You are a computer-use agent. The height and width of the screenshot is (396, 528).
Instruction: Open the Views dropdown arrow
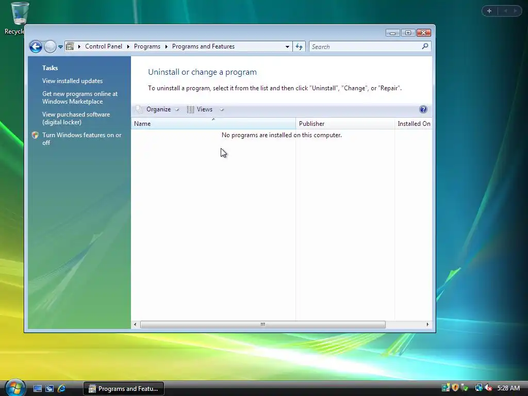coord(222,109)
